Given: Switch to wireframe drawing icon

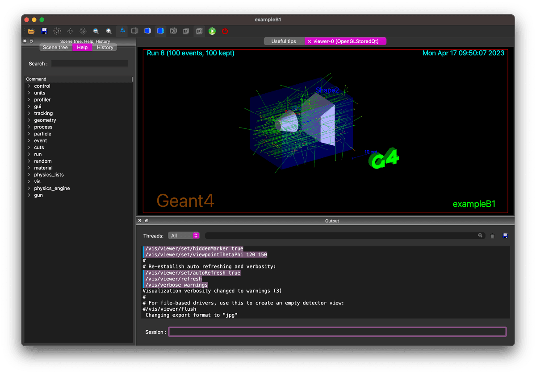Looking at the screenshot, I should pos(173,31).
